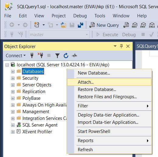Click Object Explorer filter funnel icon
The height and width of the screenshot is (157, 158).
pyautogui.click(x=57, y=56)
